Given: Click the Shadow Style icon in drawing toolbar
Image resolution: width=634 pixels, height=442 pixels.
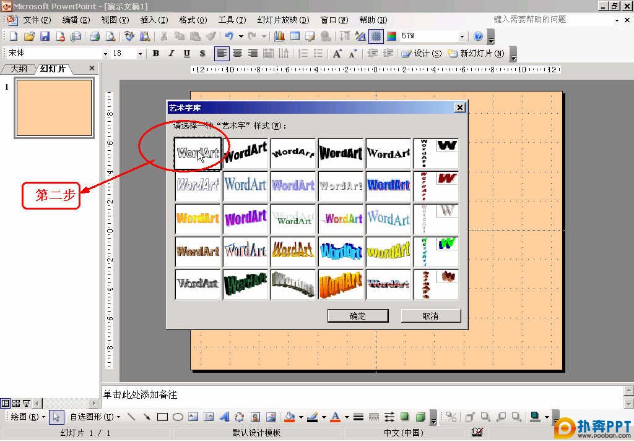Looking at the screenshot, I should (x=405, y=417).
